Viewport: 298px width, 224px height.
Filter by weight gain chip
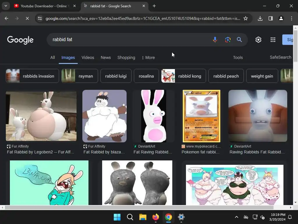262,76
